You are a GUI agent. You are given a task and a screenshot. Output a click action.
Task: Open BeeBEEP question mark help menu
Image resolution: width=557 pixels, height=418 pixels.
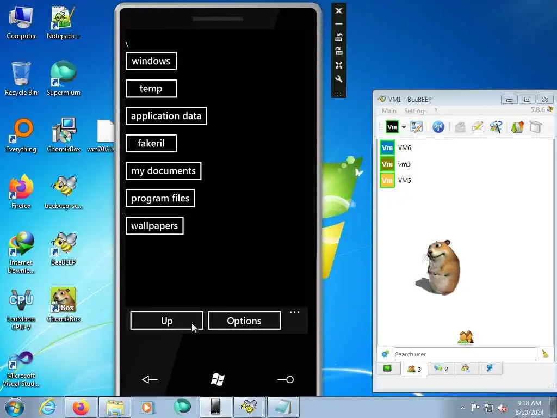pyautogui.click(x=436, y=111)
